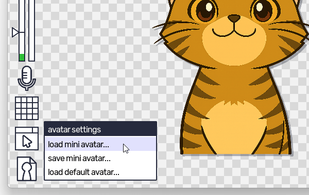Open the grid background icon
This screenshot has width=309, height=195.
pos(27,108)
